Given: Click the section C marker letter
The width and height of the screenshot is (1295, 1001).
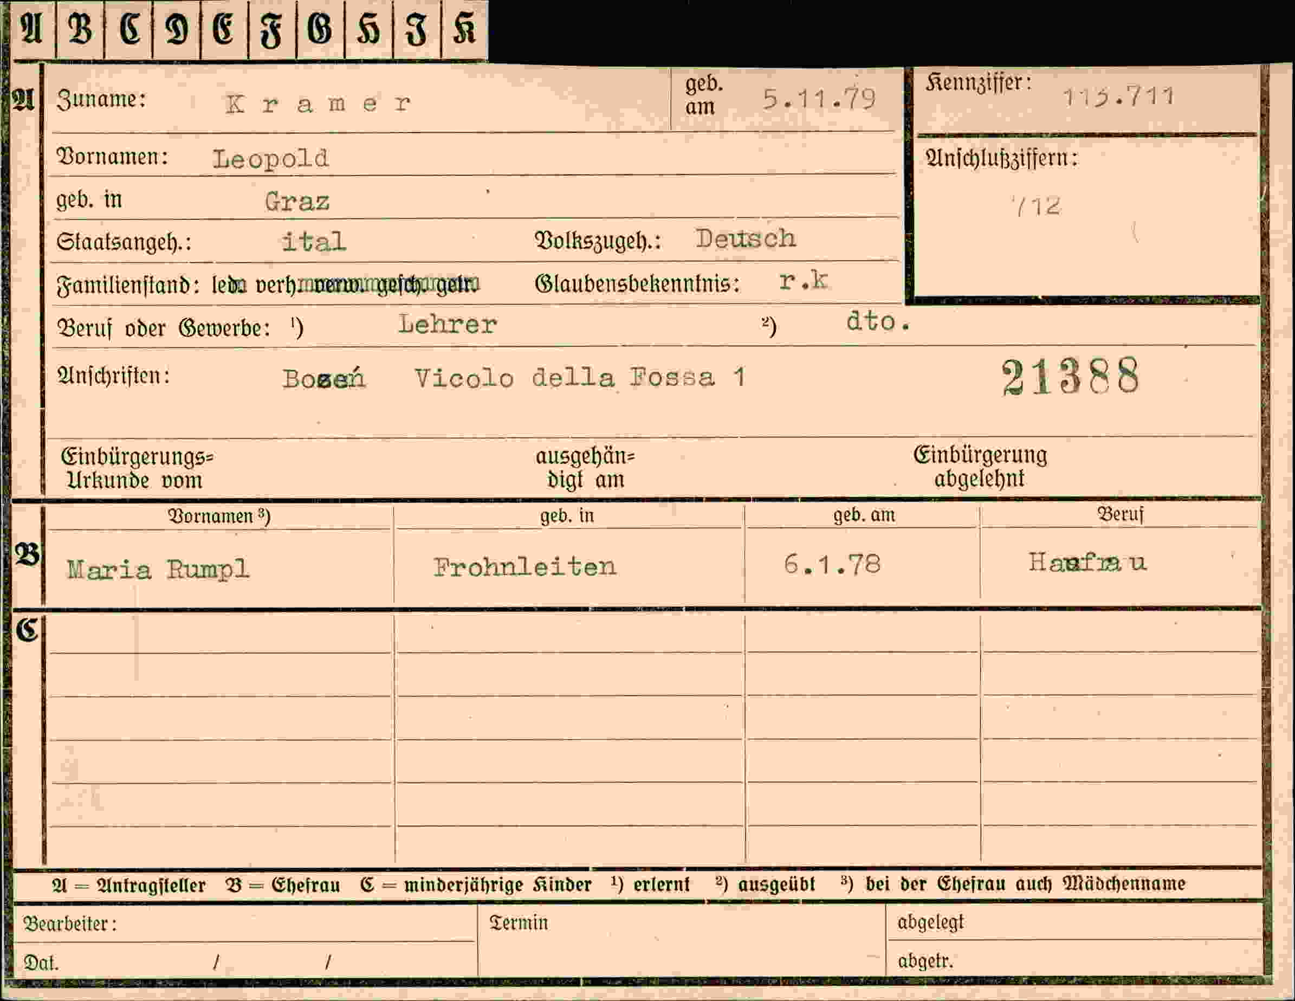Looking at the screenshot, I should pyautogui.click(x=27, y=630).
